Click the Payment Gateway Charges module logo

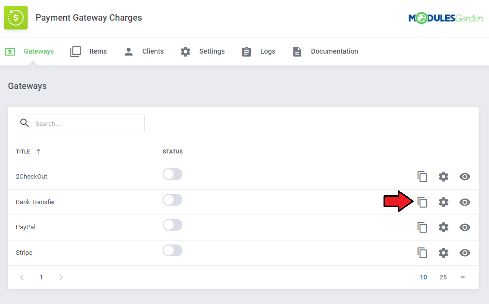(x=16, y=18)
